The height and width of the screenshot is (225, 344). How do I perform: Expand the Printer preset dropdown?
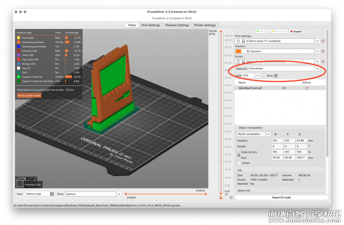point(317,62)
